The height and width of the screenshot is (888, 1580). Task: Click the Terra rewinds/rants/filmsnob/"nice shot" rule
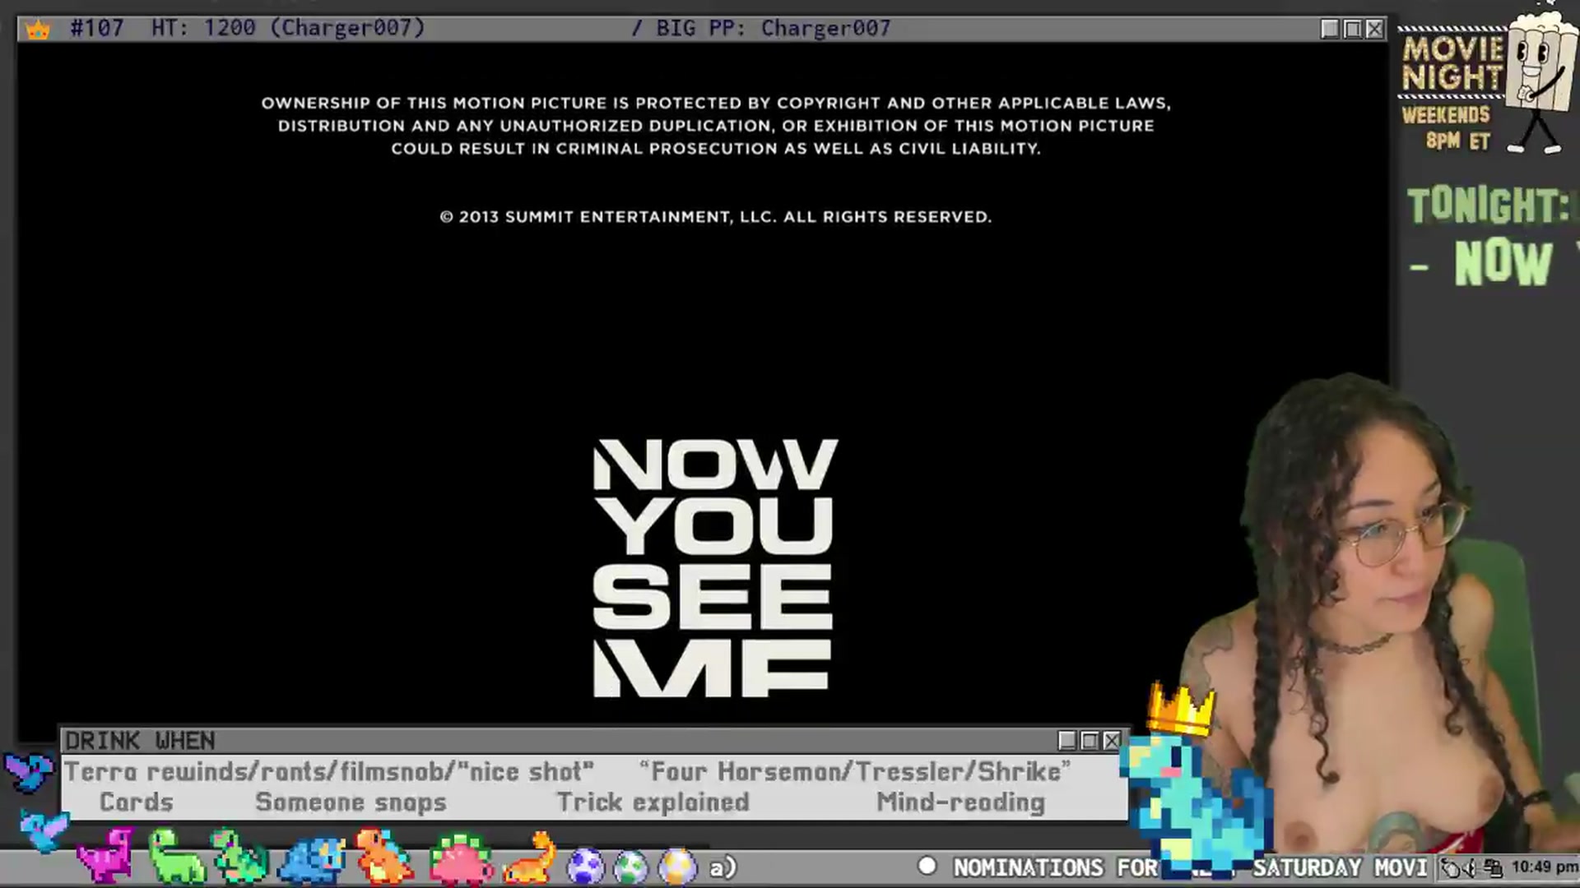[329, 772]
